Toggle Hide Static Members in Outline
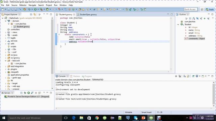Viewport: 216px width, 121px height. coord(201,18)
